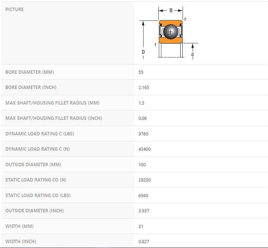Click dynamic load value 9760
The width and height of the screenshot is (268, 248).
click(x=143, y=134)
